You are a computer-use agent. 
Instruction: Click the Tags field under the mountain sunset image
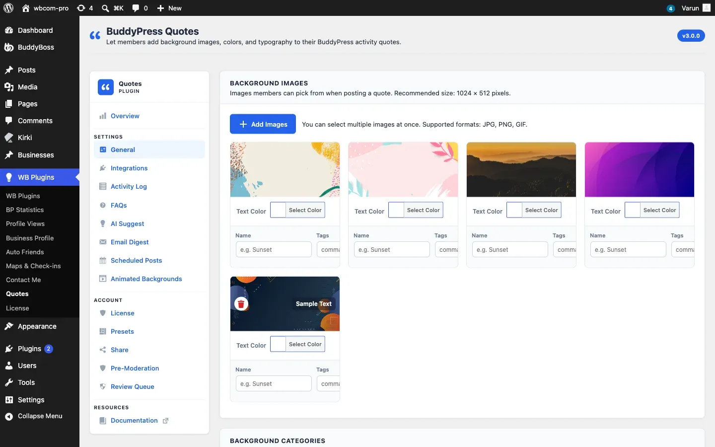coord(565,249)
